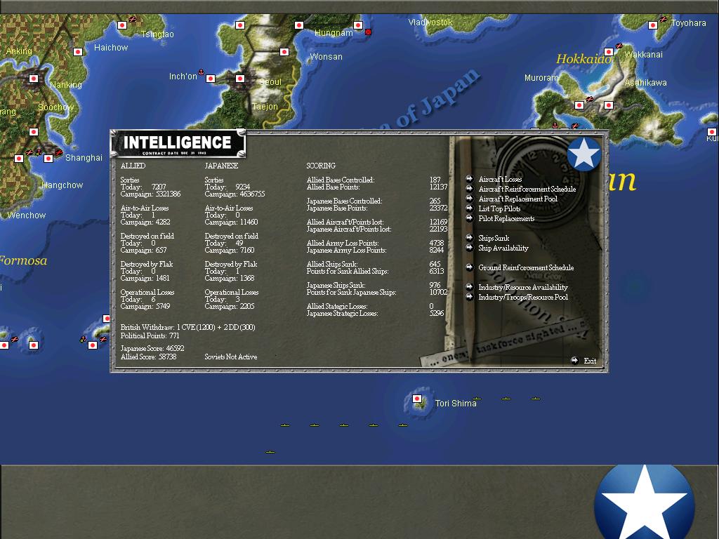Image resolution: width=719 pixels, height=539 pixels.
Task: Click Japanese Strategic Losses 5296 entry
Action: [375, 314]
